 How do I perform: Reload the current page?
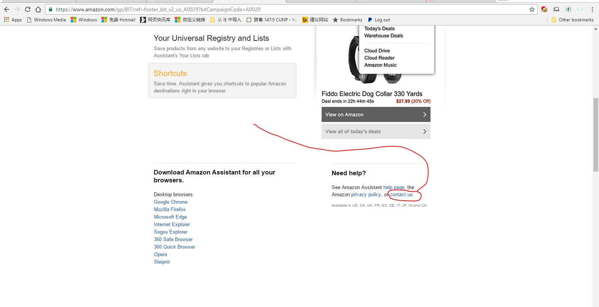tap(28, 9)
